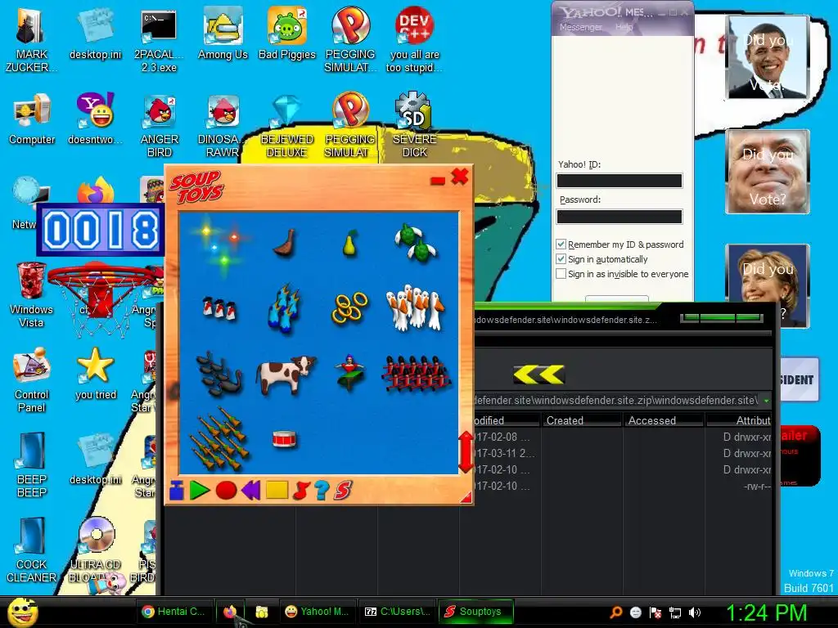Screen dimensions: 838x628
Task: Open the Bad Piggies desktop icon
Action: click(287, 34)
